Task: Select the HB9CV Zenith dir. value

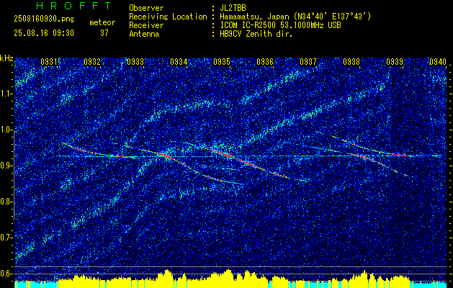Action: 256,34
